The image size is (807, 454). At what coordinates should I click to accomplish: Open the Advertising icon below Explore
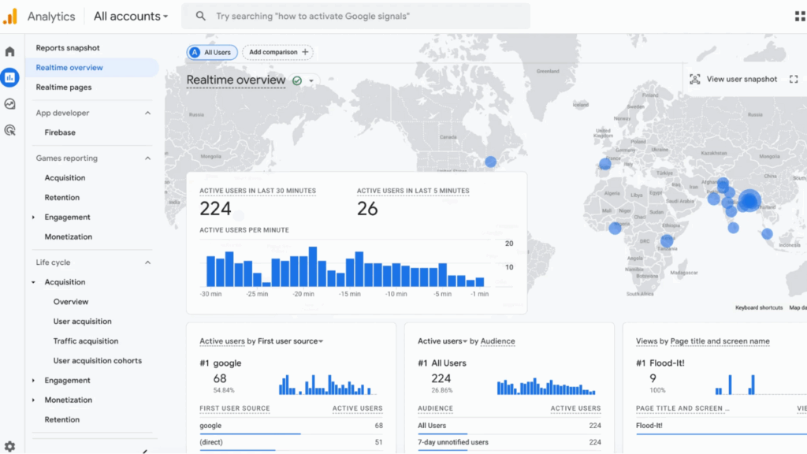click(x=9, y=129)
